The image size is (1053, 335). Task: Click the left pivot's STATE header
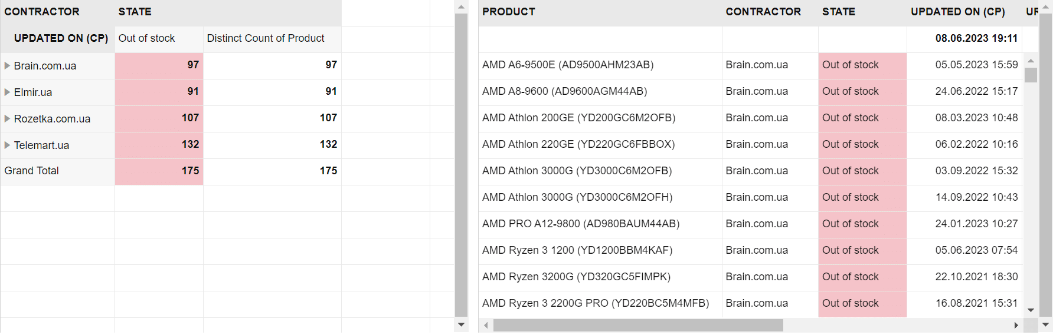135,12
